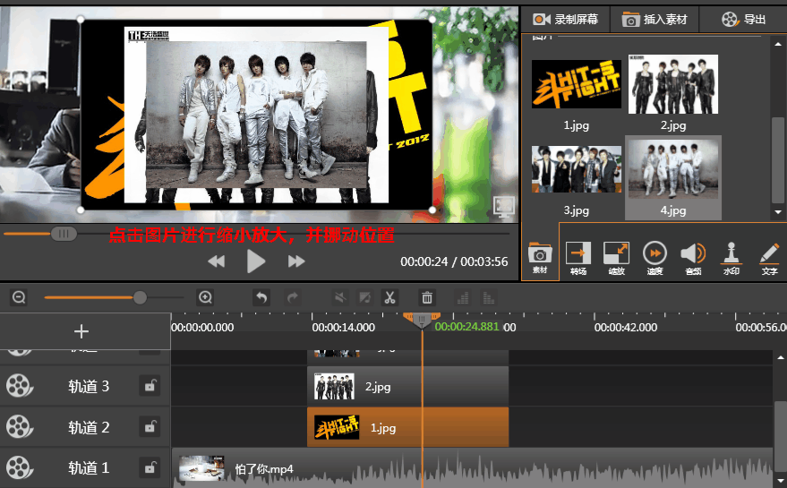This screenshot has height=488, width=787.
Task: Click the media library scroll-up arrow
Action: pyautogui.click(x=778, y=44)
